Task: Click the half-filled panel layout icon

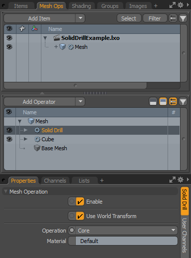Action: click(153, 102)
